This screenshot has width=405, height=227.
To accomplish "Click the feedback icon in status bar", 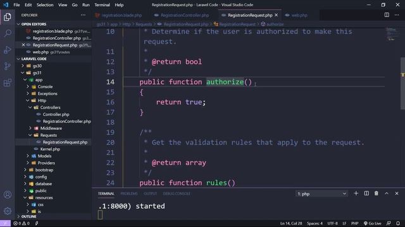I will coord(389,223).
